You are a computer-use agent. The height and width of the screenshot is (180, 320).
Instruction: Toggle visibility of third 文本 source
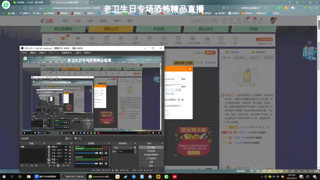click(66, 156)
